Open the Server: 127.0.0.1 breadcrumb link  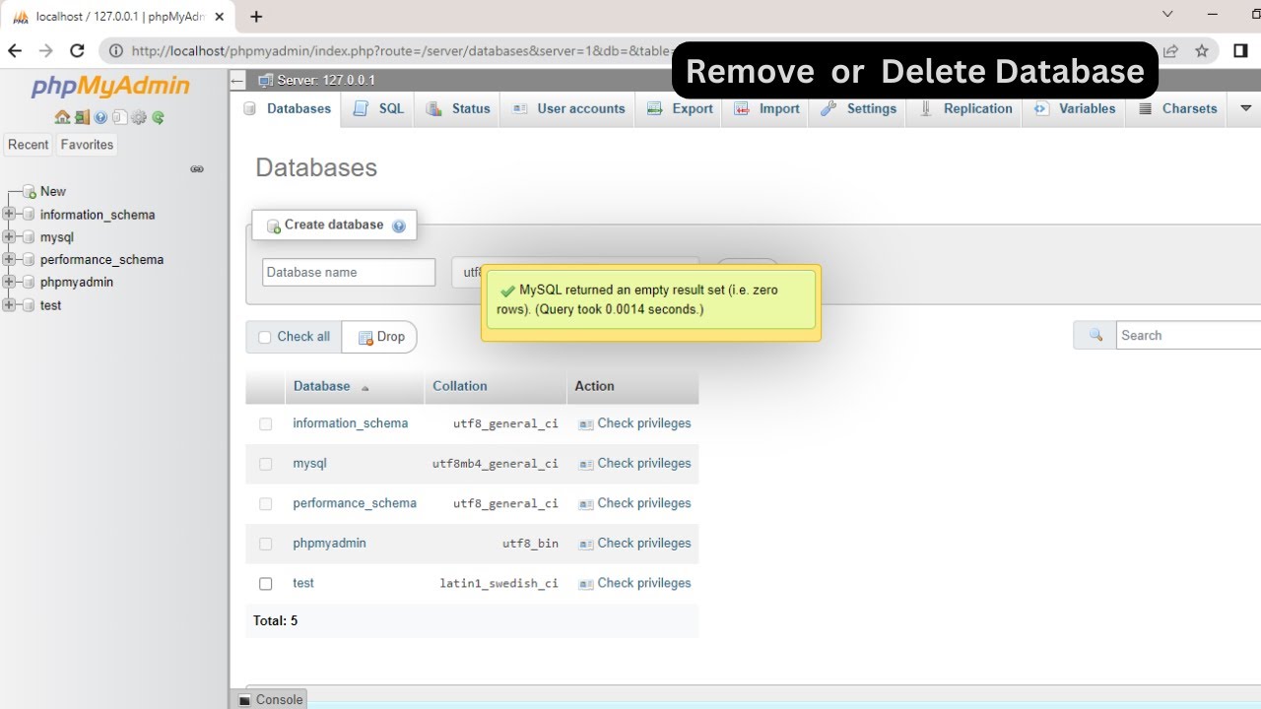coord(326,81)
